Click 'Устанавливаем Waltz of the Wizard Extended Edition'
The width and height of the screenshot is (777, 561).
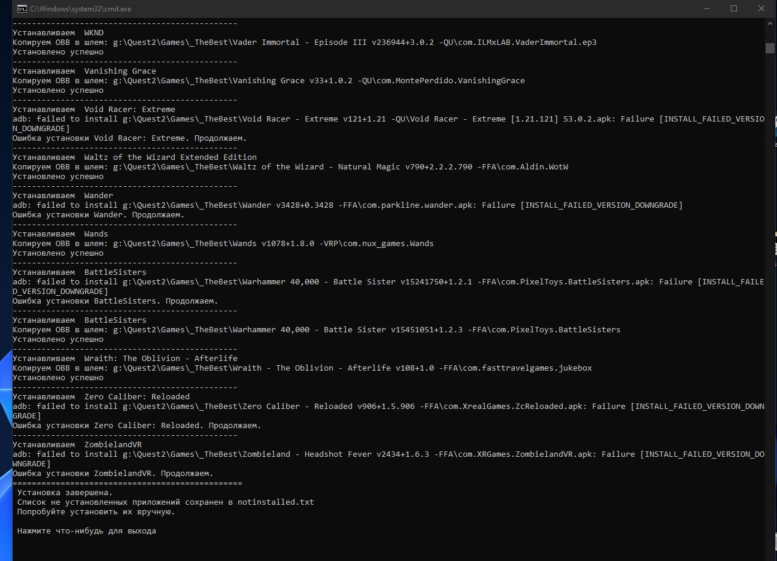(x=135, y=157)
